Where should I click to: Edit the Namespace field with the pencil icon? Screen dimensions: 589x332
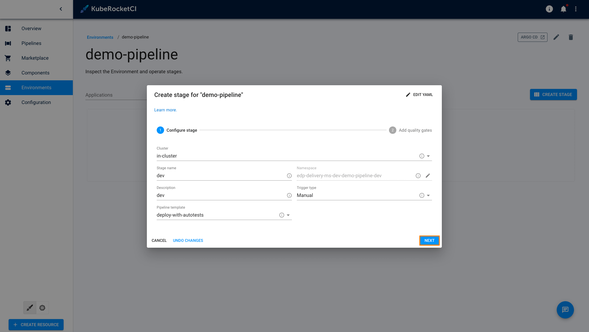(428, 176)
